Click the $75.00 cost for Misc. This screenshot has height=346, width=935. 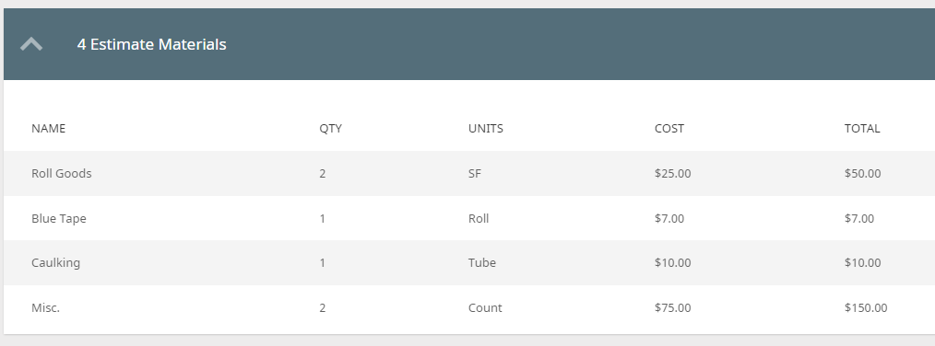672,308
